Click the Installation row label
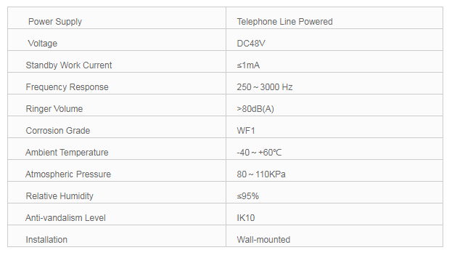The image size is (452, 266). 46,240
